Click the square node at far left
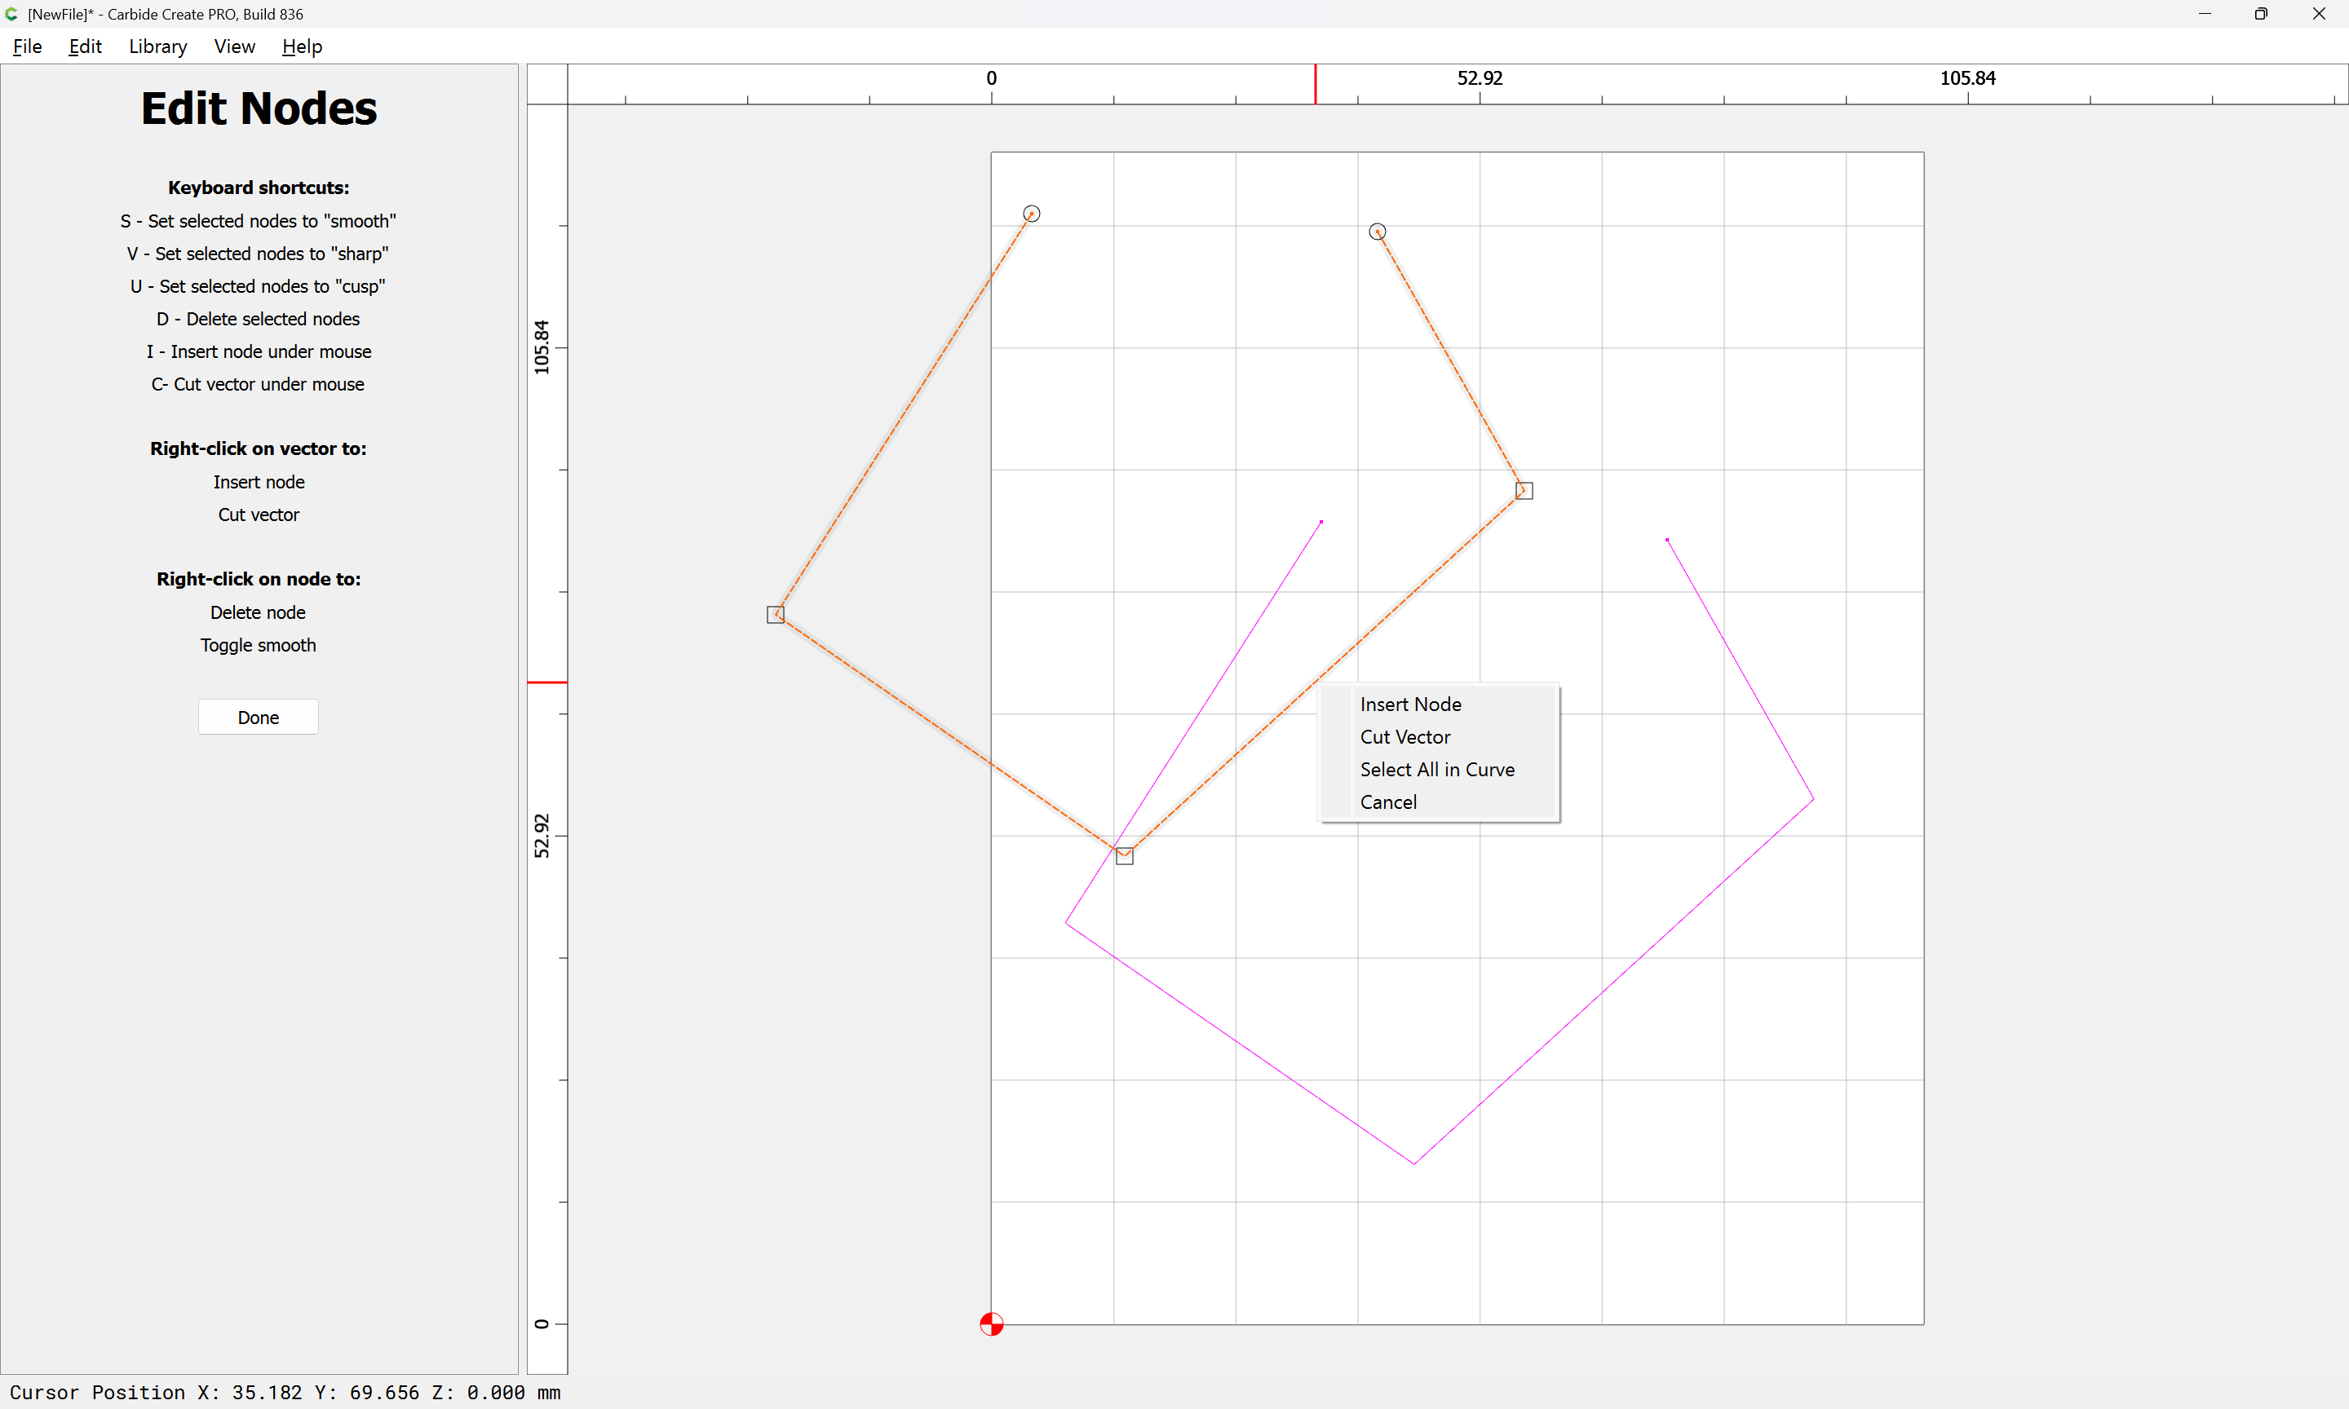The height and width of the screenshot is (1409, 2349). tap(776, 614)
